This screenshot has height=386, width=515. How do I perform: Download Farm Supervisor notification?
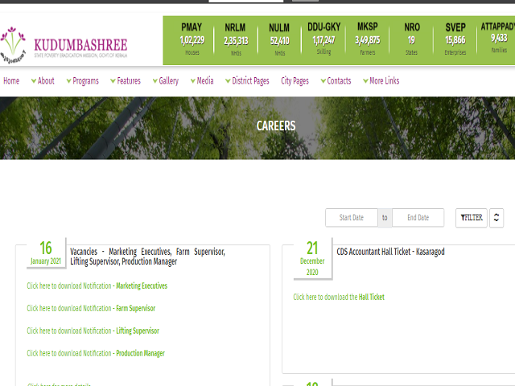coord(91,308)
